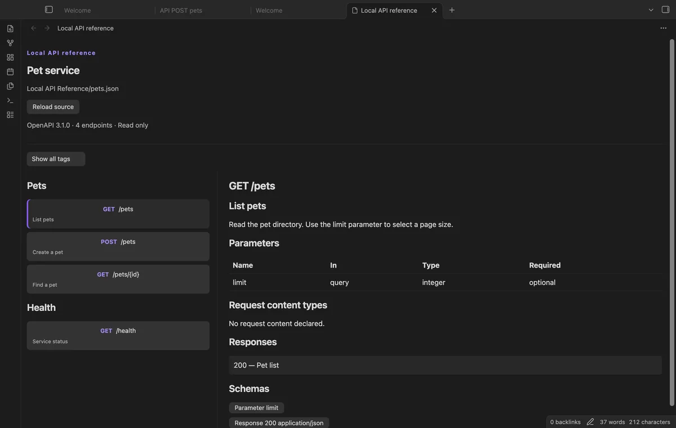
Task: Open the Response 200 application/json schema chip
Action: (279, 423)
